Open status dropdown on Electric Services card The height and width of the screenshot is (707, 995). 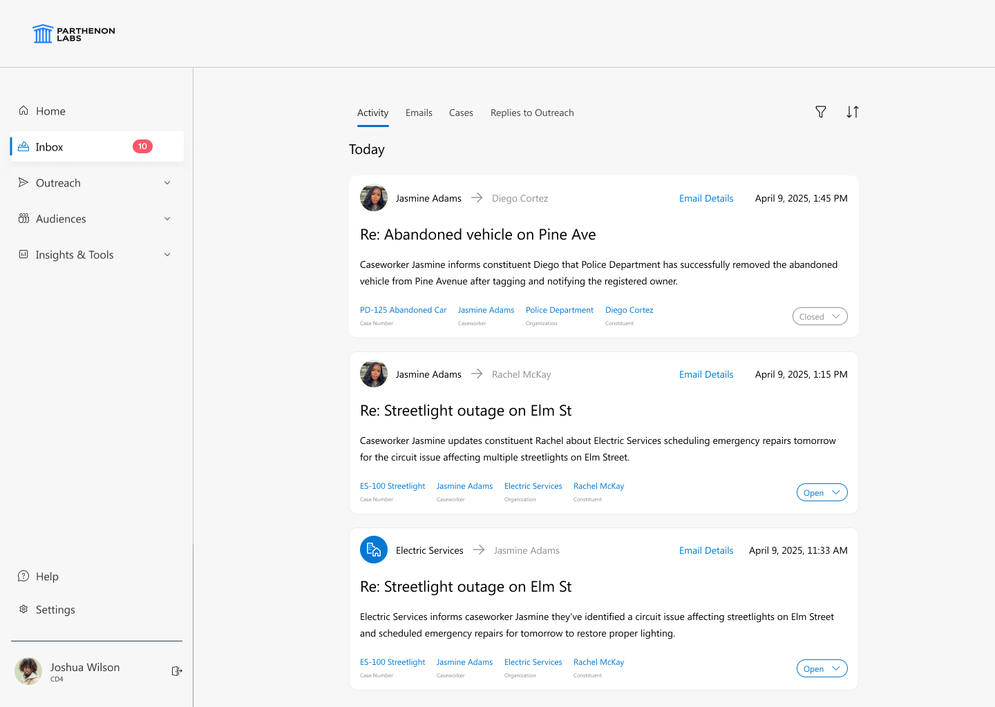click(x=822, y=668)
